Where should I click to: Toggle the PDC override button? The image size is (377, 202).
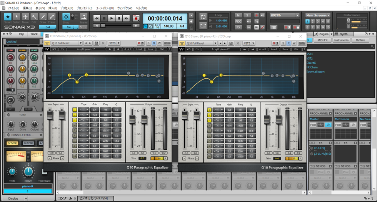tap(238, 22)
